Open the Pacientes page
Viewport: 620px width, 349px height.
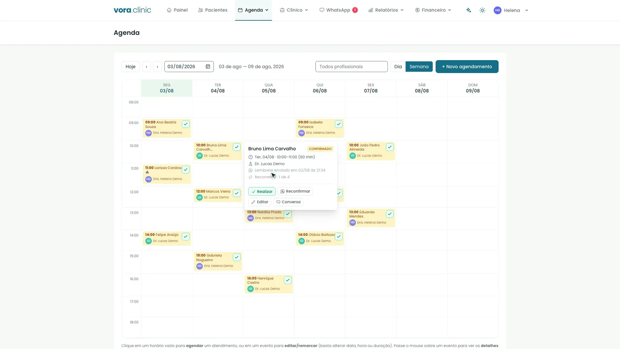[213, 10]
